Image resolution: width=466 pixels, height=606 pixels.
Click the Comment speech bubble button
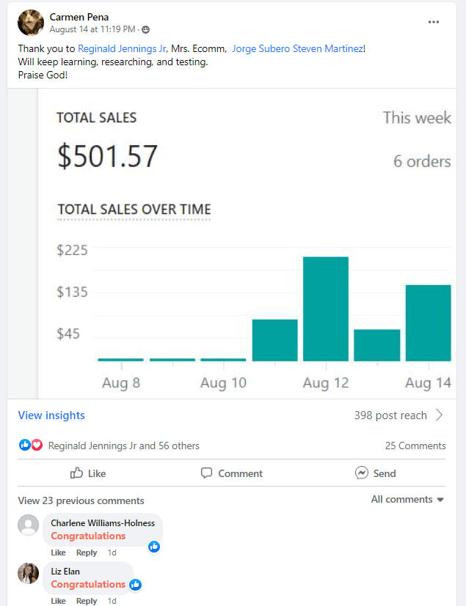coord(232,473)
